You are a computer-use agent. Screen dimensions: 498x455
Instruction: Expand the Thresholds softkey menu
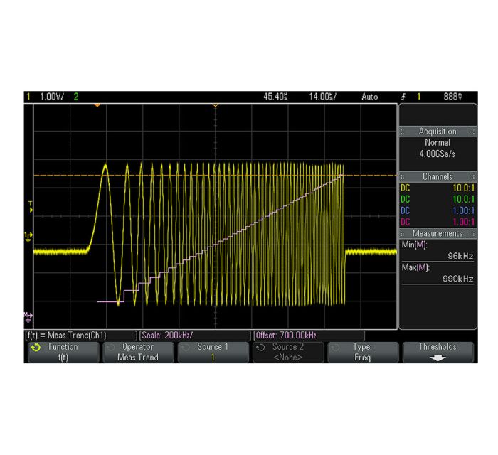[438, 352]
